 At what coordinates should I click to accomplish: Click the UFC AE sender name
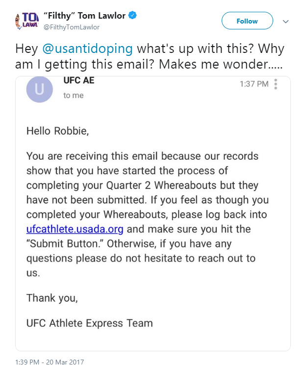tap(79, 80)
